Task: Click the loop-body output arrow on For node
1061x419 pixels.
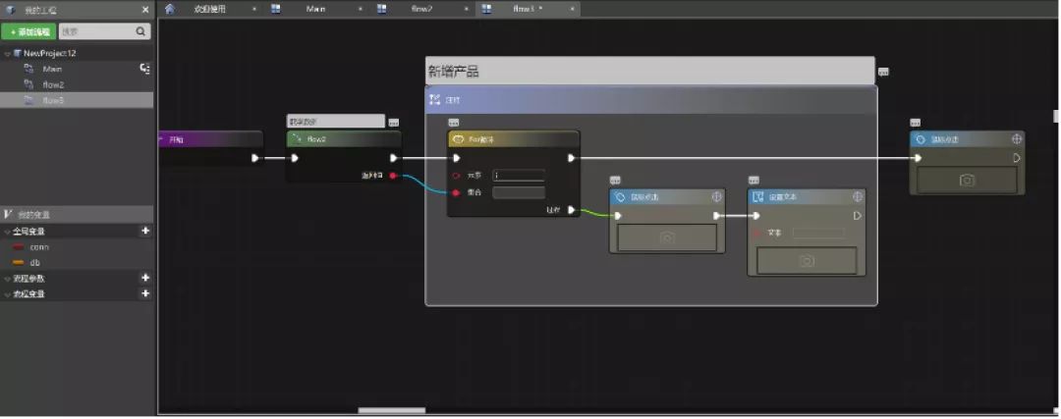Action: [571, 210]
